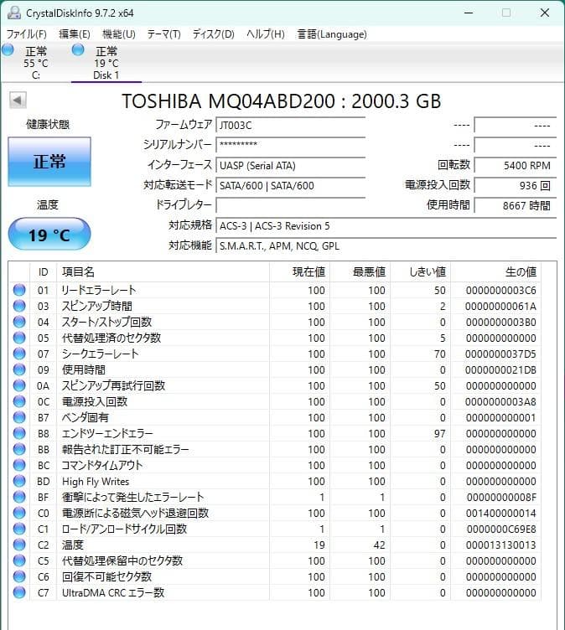Close the CrystalDiskInfo window
The width and height of the screenshot is (565, 630).
[x=545, y=13]
